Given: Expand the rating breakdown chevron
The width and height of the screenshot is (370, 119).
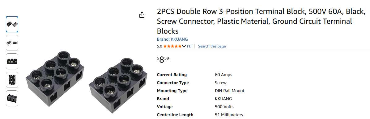Looking at the screenshot, I should 184,46.
